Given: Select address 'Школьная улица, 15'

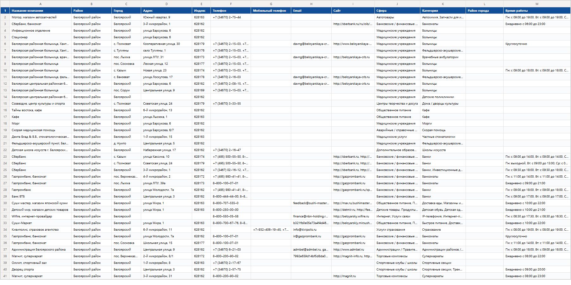Looking at the screenshot, I should (x=166, y=243).
